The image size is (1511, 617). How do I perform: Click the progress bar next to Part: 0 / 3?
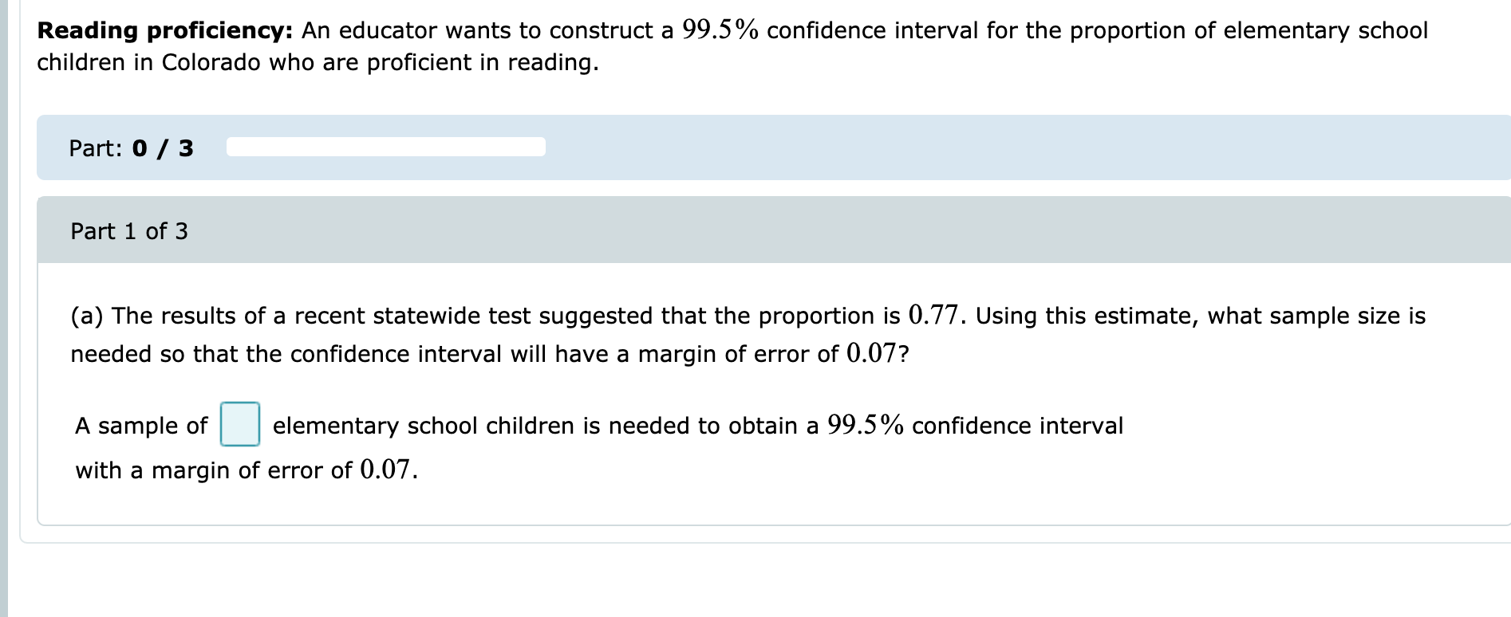pyautogui.click(x=385, y=147)
